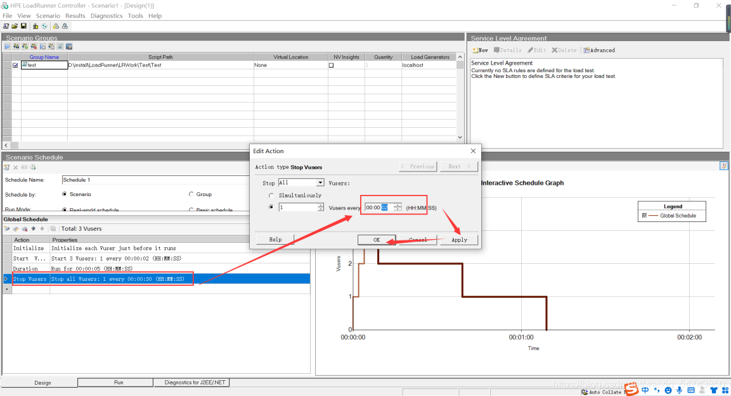Select the Simultaneously radio option
Viewport: 731px width, 396px height.
pos(272,195)
